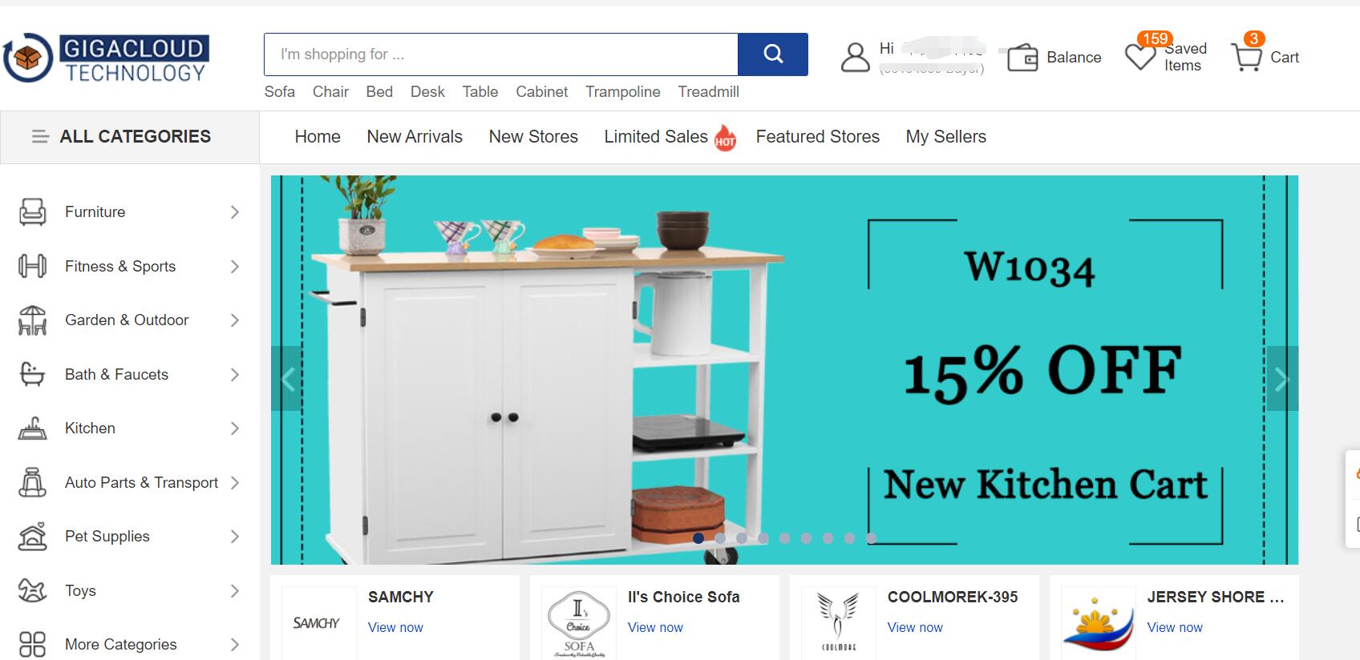Show next banner with right arrow
Image resolution: width=1360 pixels, height=660 pixels.
click(1282, 379)
